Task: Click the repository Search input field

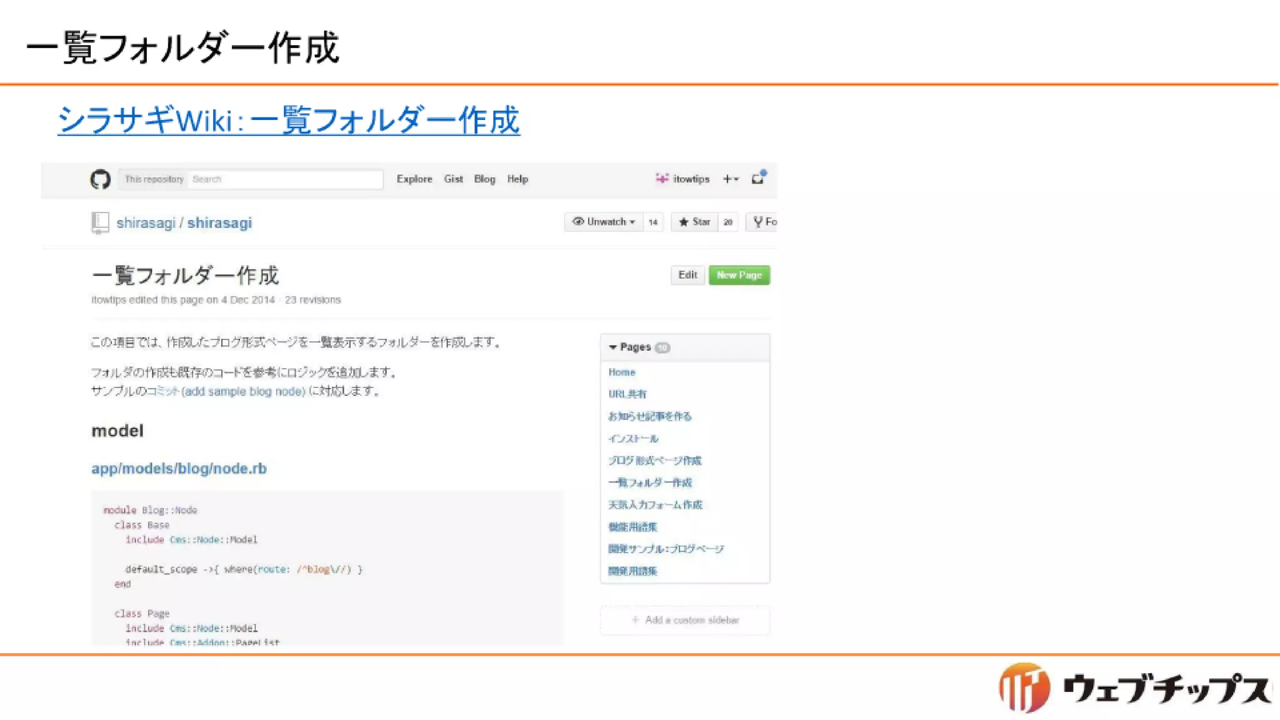Action: (x=284, y=179)
